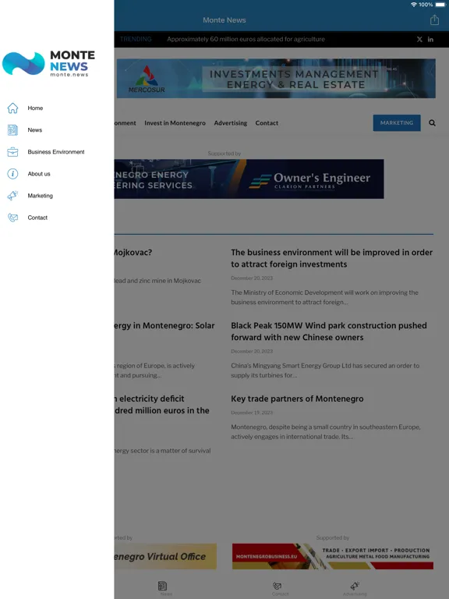Viewport: 449px width, 599px height.
Task: Check the battery status indicator
Action: [x=440, y=5]
